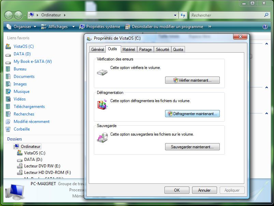
Task: Click Sauvegarder maintenant button
Action: pos(192,147)
